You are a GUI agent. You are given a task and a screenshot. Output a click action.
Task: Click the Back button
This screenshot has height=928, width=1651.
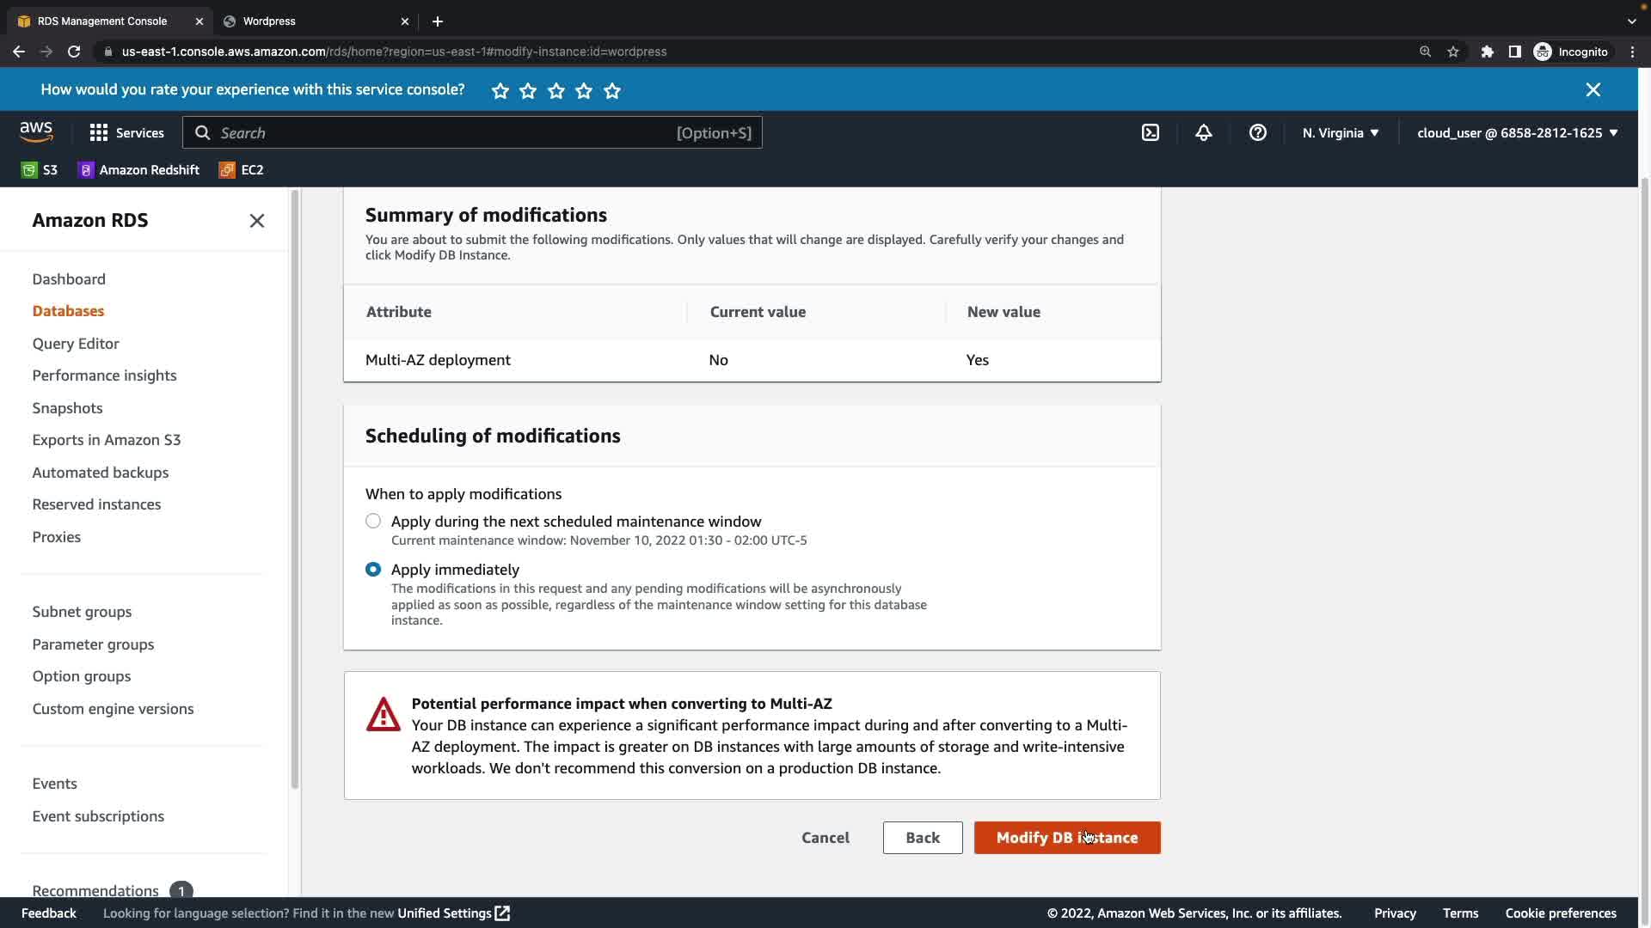click(x=922, y=838)
